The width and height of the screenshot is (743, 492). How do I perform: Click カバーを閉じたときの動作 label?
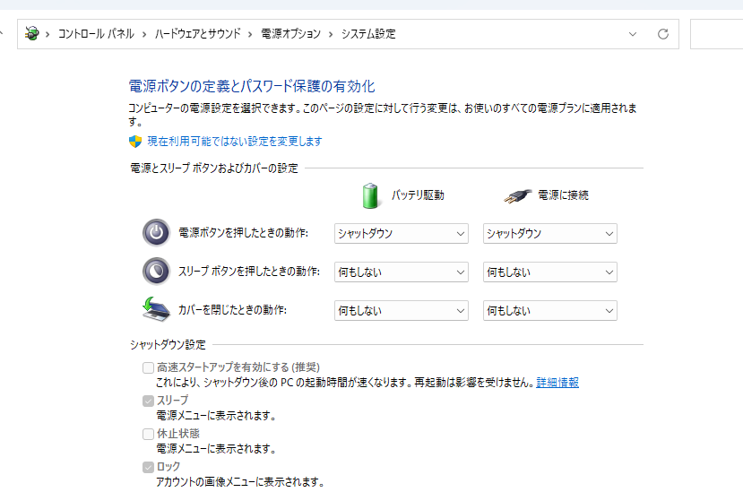click(232, 309)
